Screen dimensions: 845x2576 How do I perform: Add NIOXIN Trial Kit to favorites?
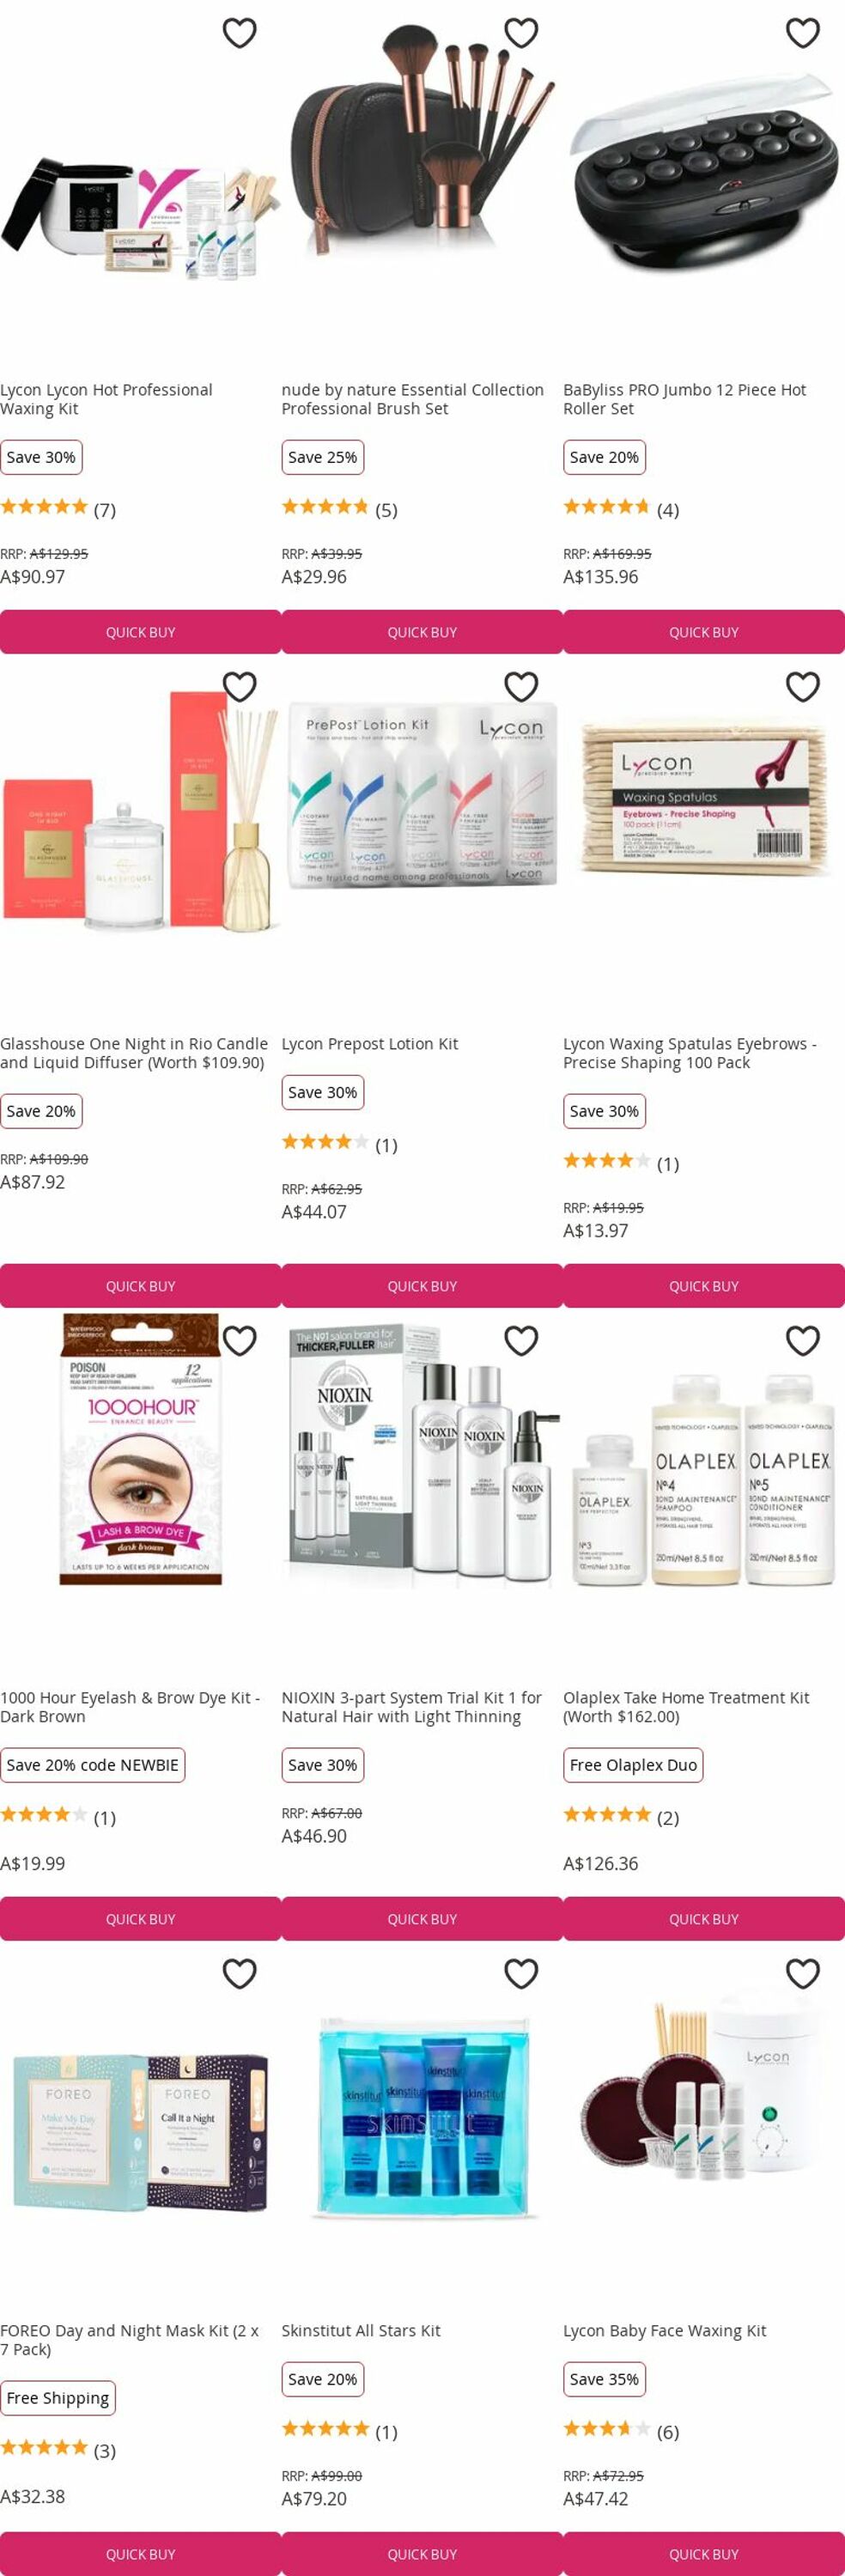click(x=521, y=1341)
